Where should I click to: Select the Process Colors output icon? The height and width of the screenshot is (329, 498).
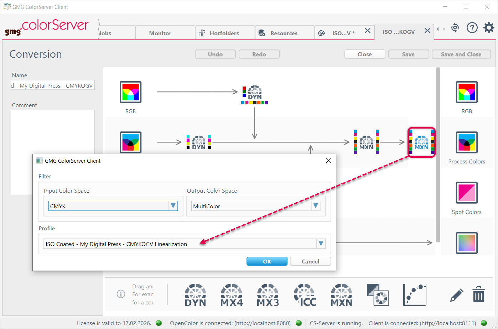point(467,142)
